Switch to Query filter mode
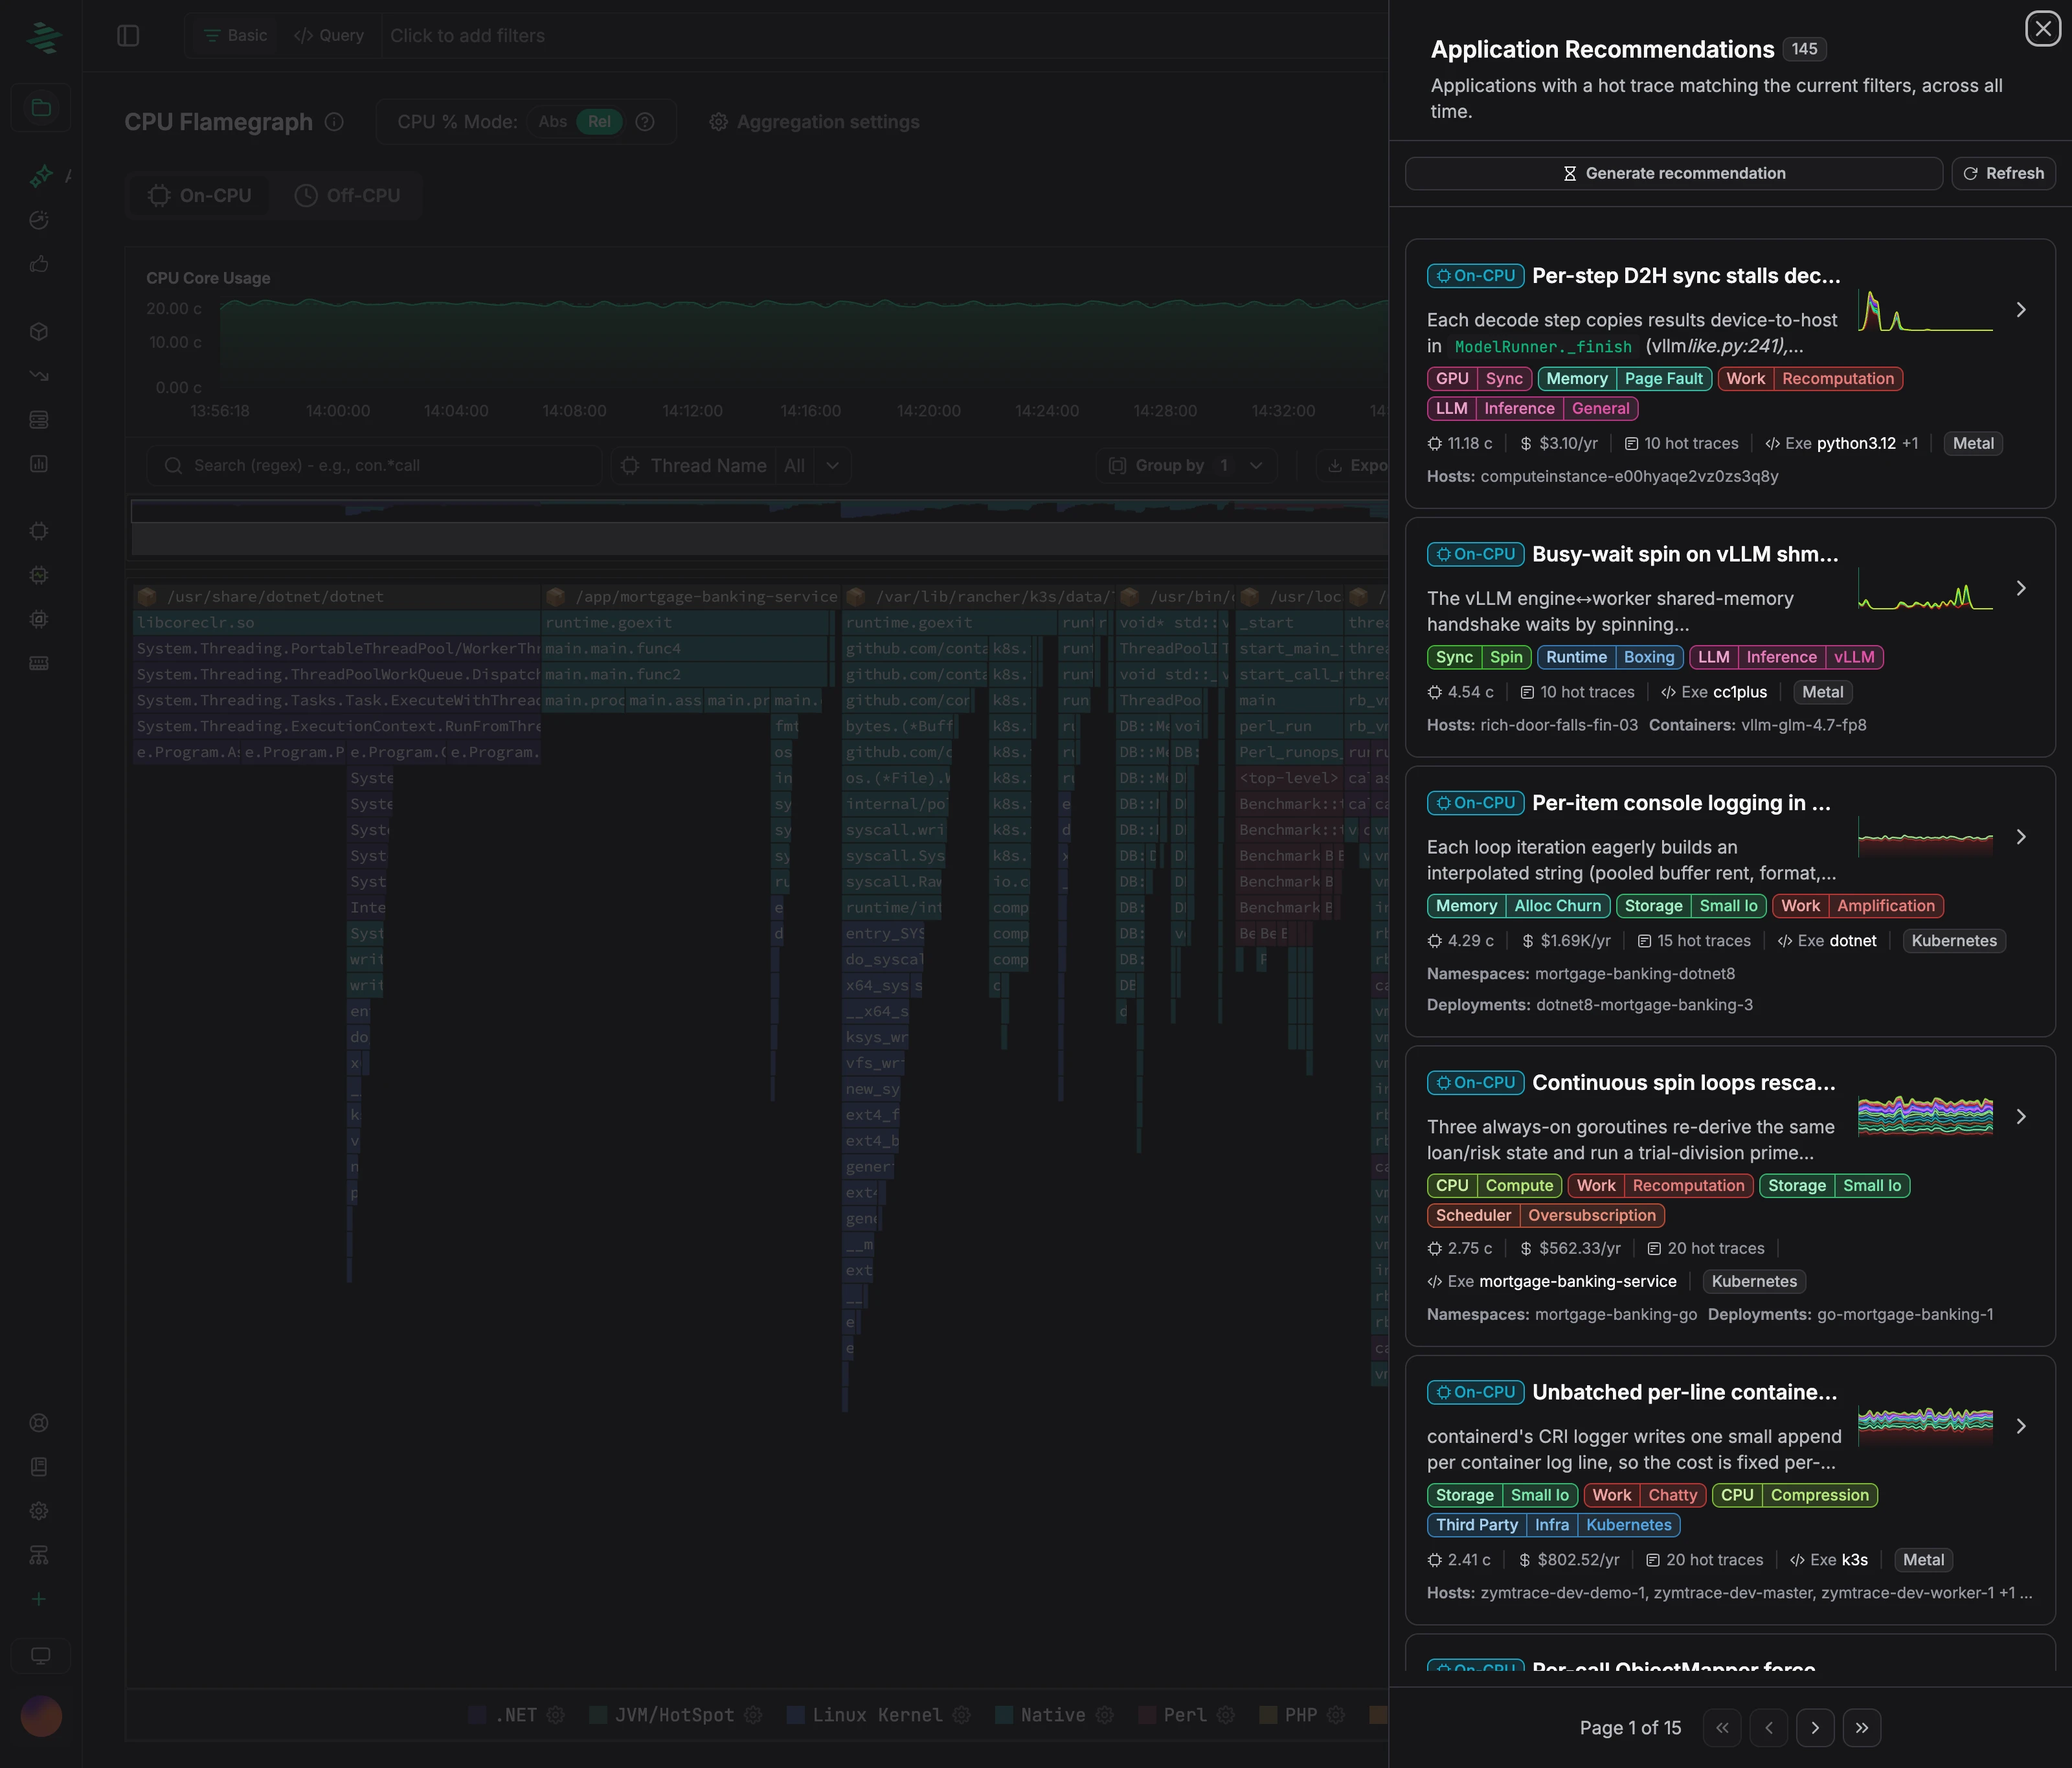The width and height of the screenshot is (2072, 1768). (x=329, y=36)
